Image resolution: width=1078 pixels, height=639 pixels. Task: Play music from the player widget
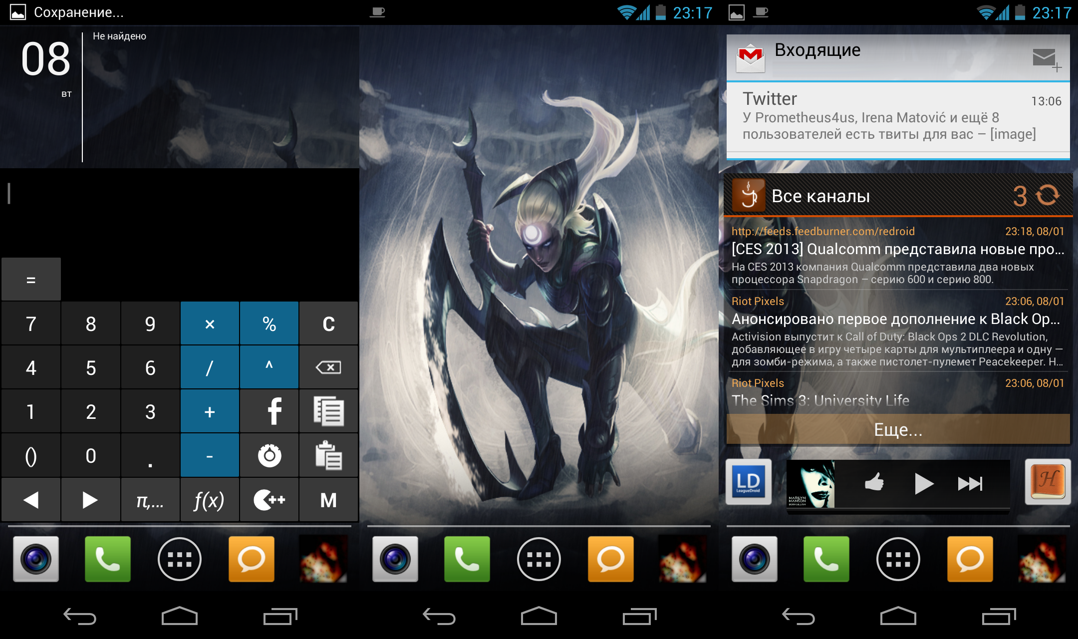point(923,483)
